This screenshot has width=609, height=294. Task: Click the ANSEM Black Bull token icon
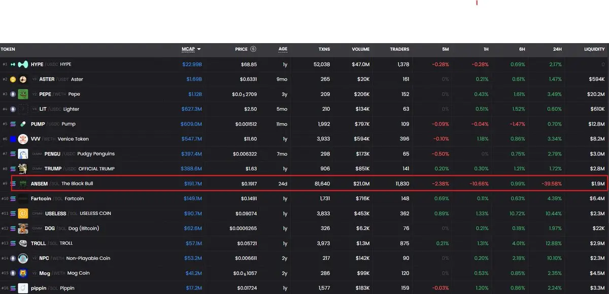23,183
